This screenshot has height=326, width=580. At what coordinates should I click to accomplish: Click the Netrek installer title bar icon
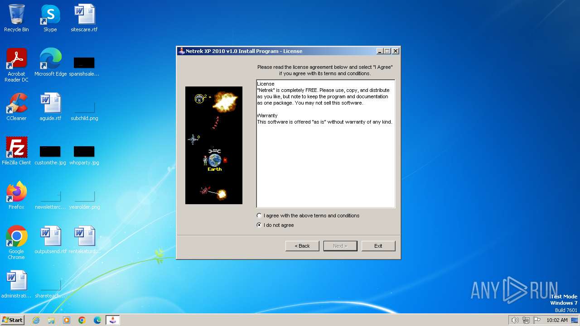[x=182, y=51]
